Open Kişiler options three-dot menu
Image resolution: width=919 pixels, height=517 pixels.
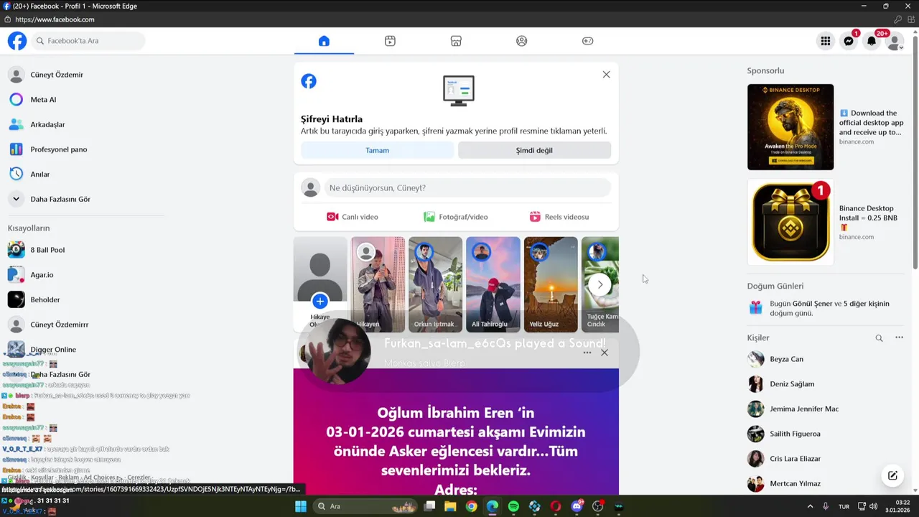899,337
